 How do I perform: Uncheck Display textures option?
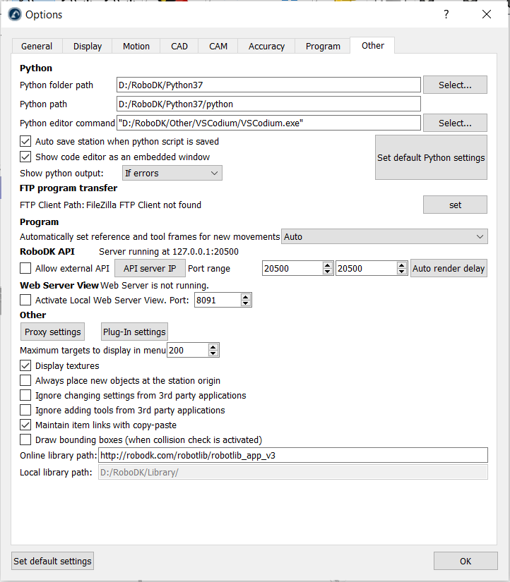[x=25, y=365]
